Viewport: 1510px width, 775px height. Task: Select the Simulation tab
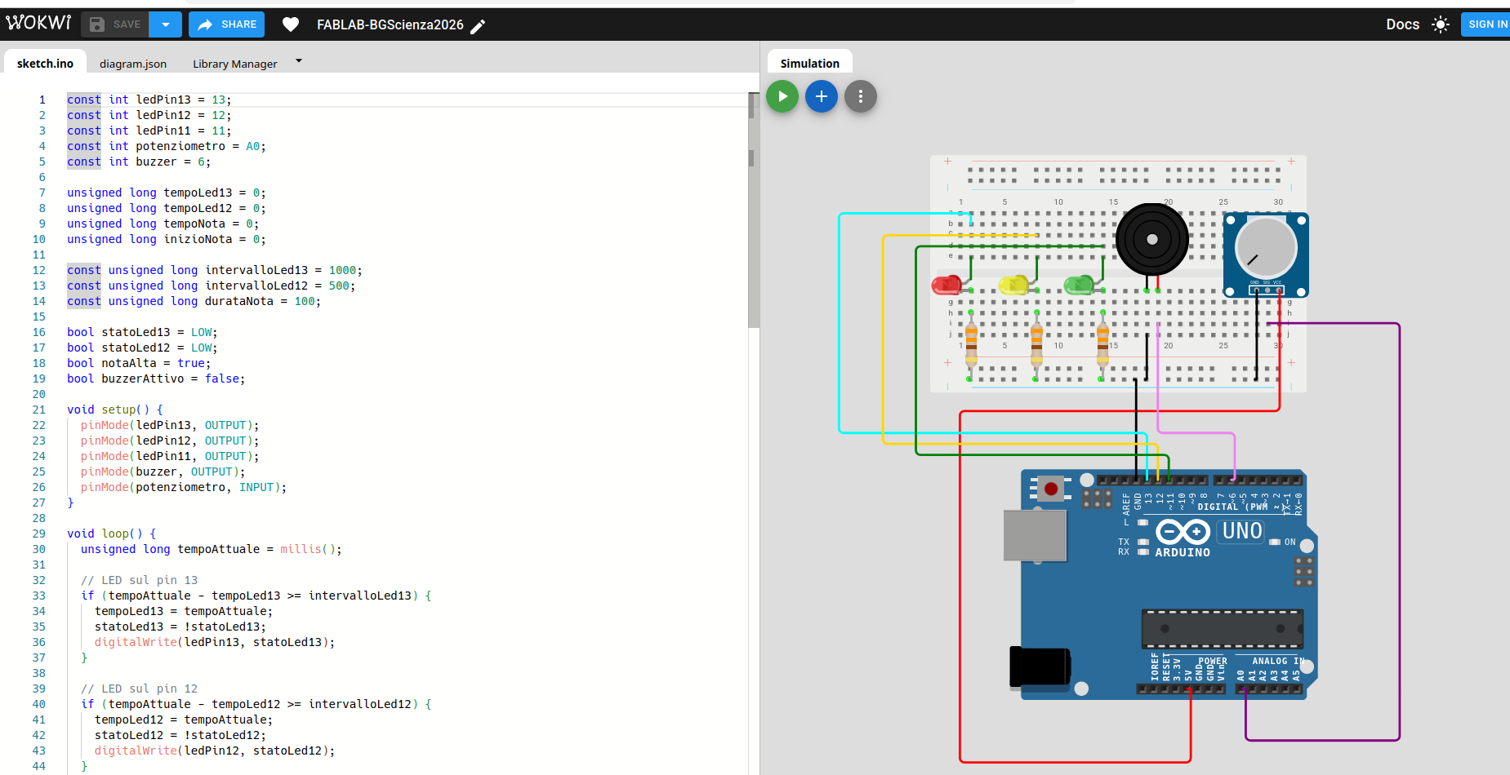[x=809, y=63]
